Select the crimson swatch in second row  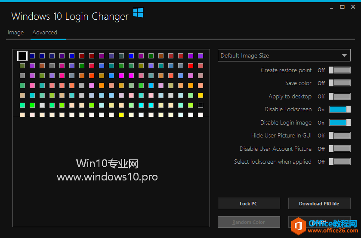coord(92,66)
